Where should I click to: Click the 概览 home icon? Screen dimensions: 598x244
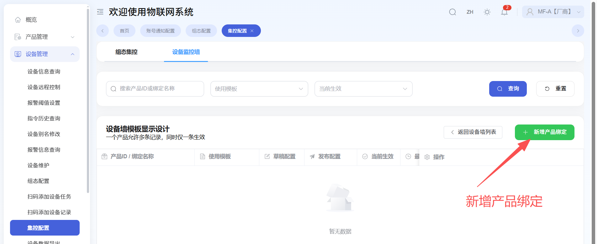[x=18, y=20]
